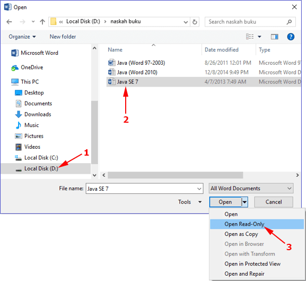Click the horizontal scrollbar right arrow
The height and width of the screenshot is (281, 306).
click(298, 175)
